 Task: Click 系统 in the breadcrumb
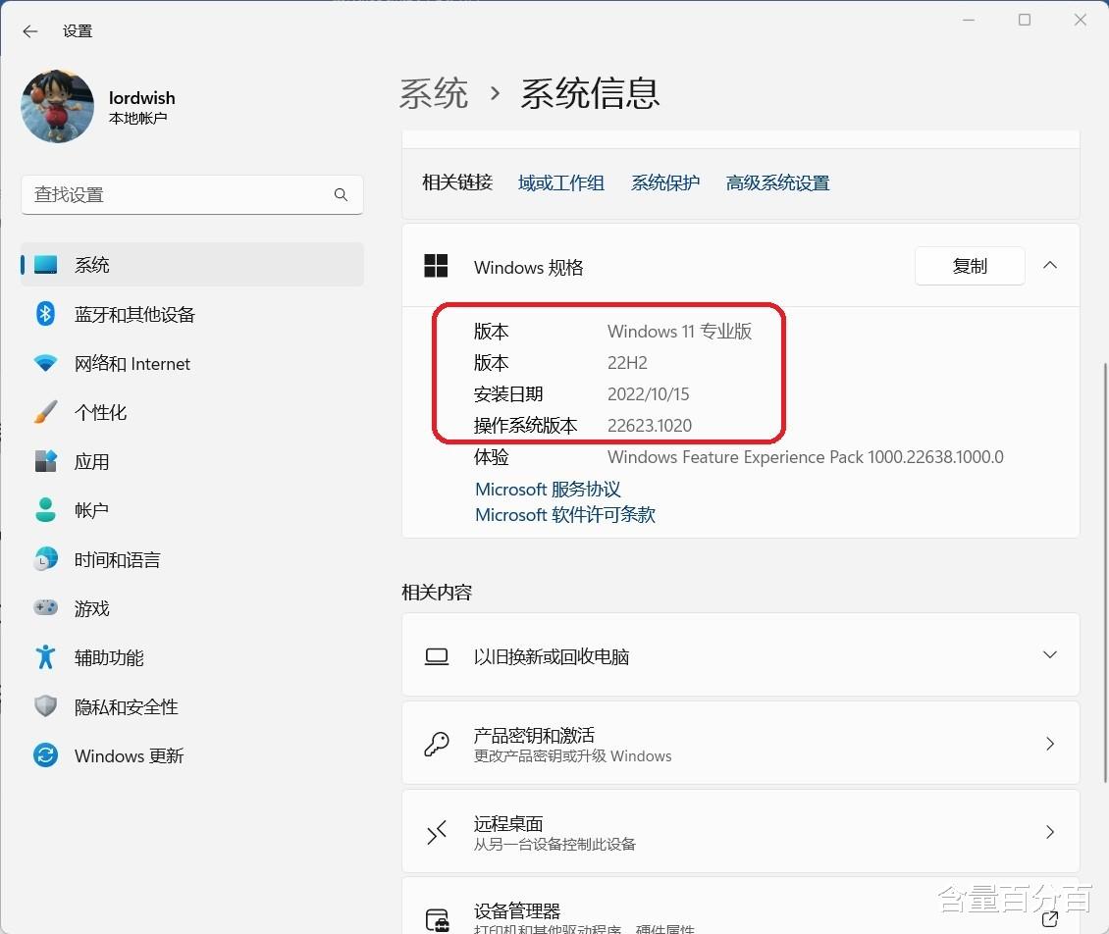(434, 93)
